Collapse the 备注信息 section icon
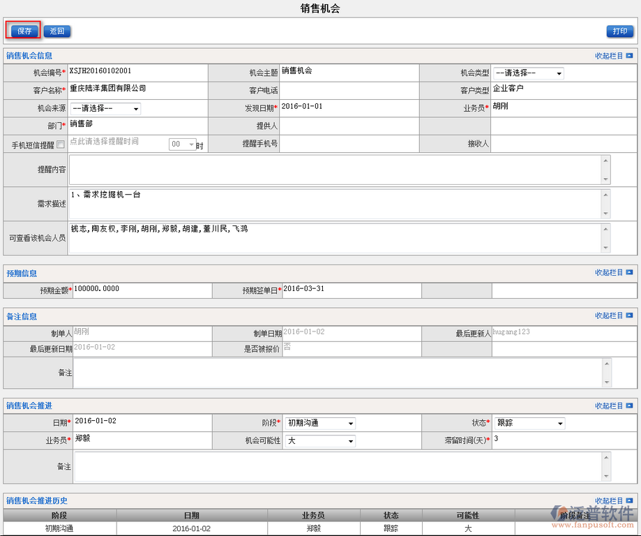Screen dimensions: 641x536 point(629,316)
